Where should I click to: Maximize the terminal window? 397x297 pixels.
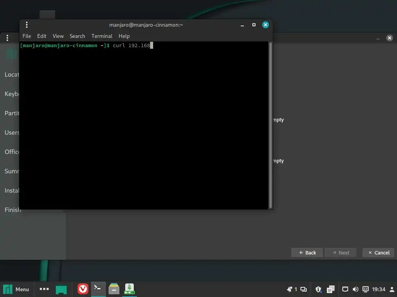click(254, 25)
